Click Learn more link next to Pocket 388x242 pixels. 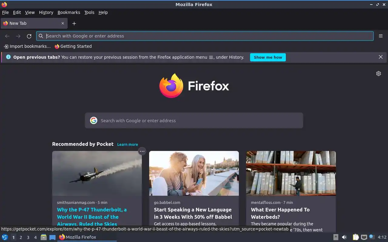coord(128,144)
